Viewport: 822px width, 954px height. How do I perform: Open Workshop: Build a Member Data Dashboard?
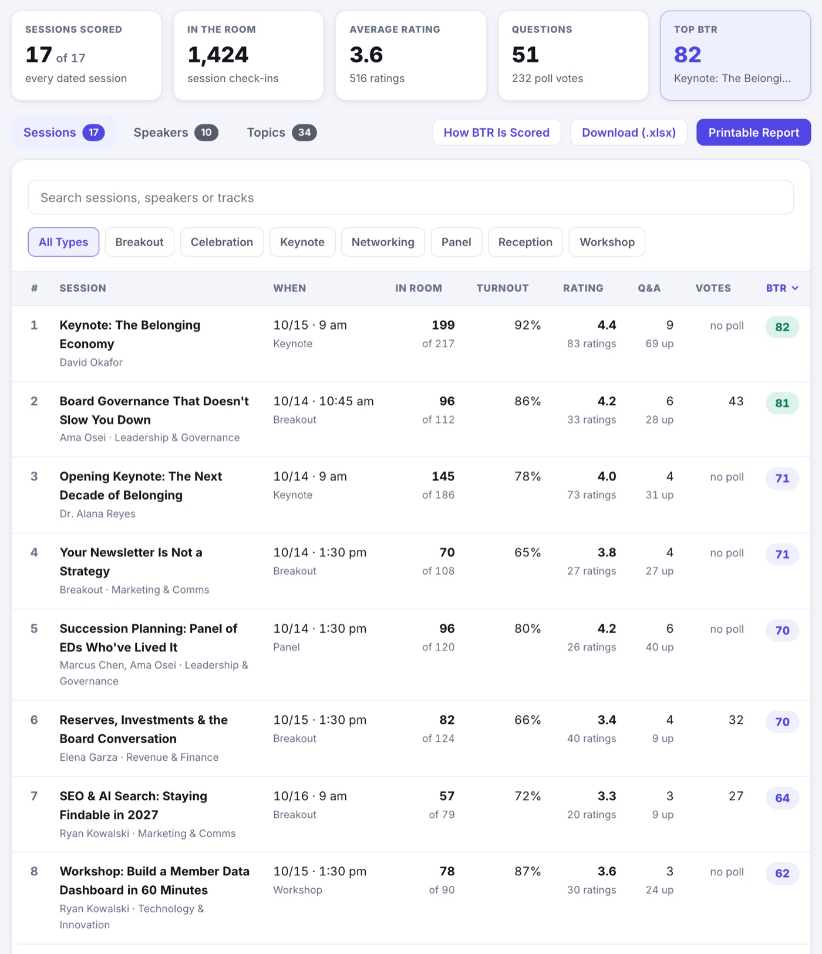[154, 881]
